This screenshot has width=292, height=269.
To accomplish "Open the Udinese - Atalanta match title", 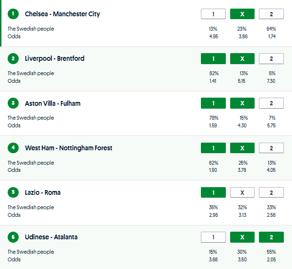I will point(51,237).
